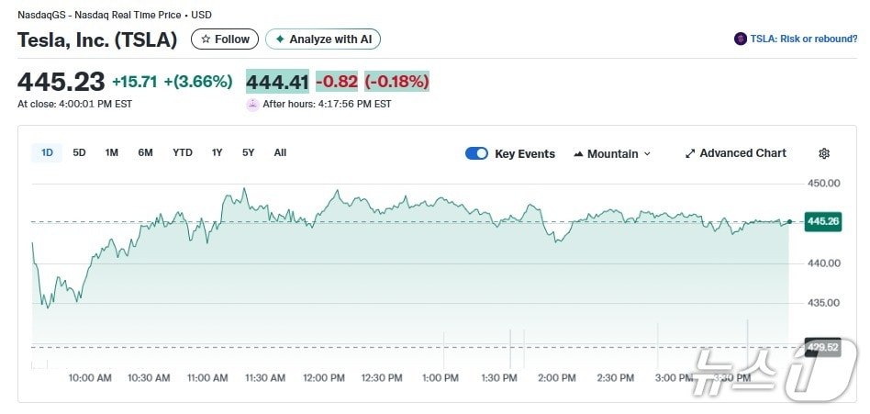Toggle the Key Events switch
This screenshot has width=870, height=414.
(x=476, y=153)
